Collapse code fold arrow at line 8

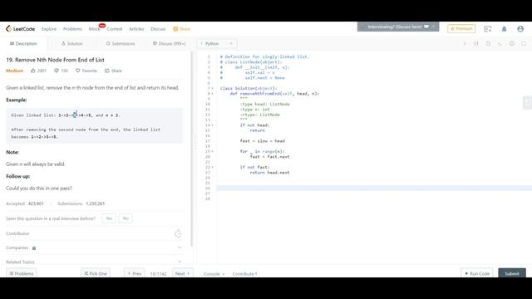tap(213, 94)
